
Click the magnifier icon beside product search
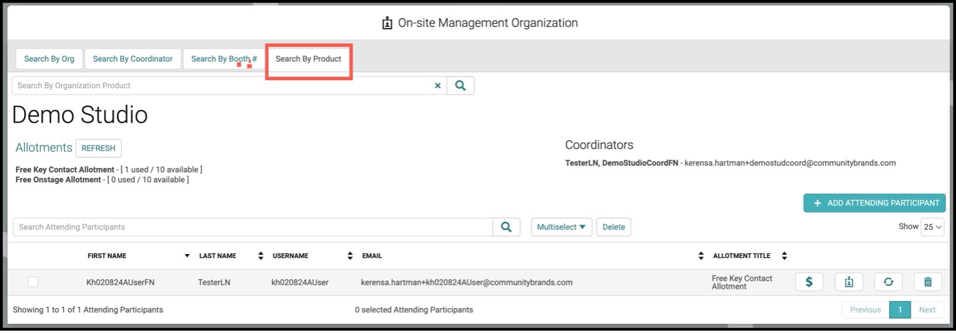click(461, 85)
